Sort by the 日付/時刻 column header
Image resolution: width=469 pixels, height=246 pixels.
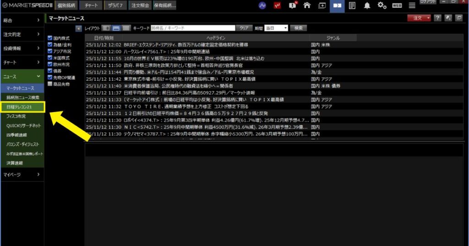click(104, 38)
